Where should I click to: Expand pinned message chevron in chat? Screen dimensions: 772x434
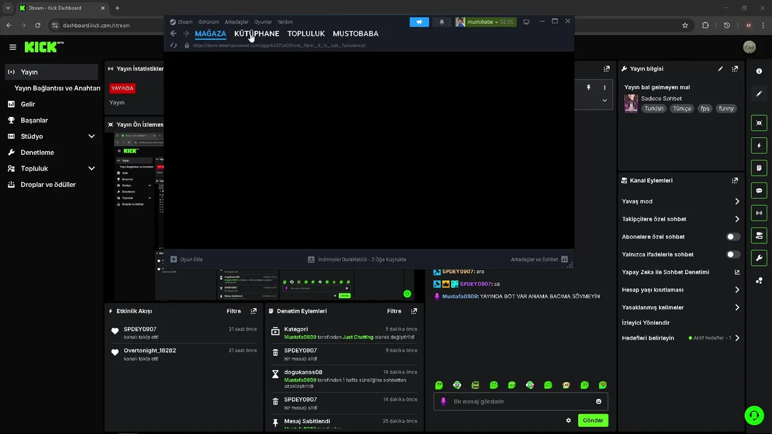pos(604,101)
